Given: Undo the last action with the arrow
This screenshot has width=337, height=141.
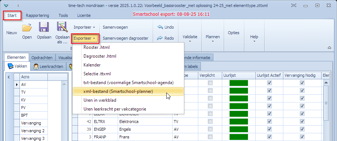Looking at the screenshot, I should (x=160, y=27).
